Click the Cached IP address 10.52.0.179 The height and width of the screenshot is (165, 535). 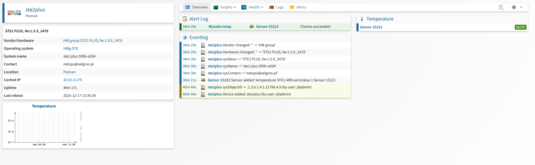tap(72, 80)
